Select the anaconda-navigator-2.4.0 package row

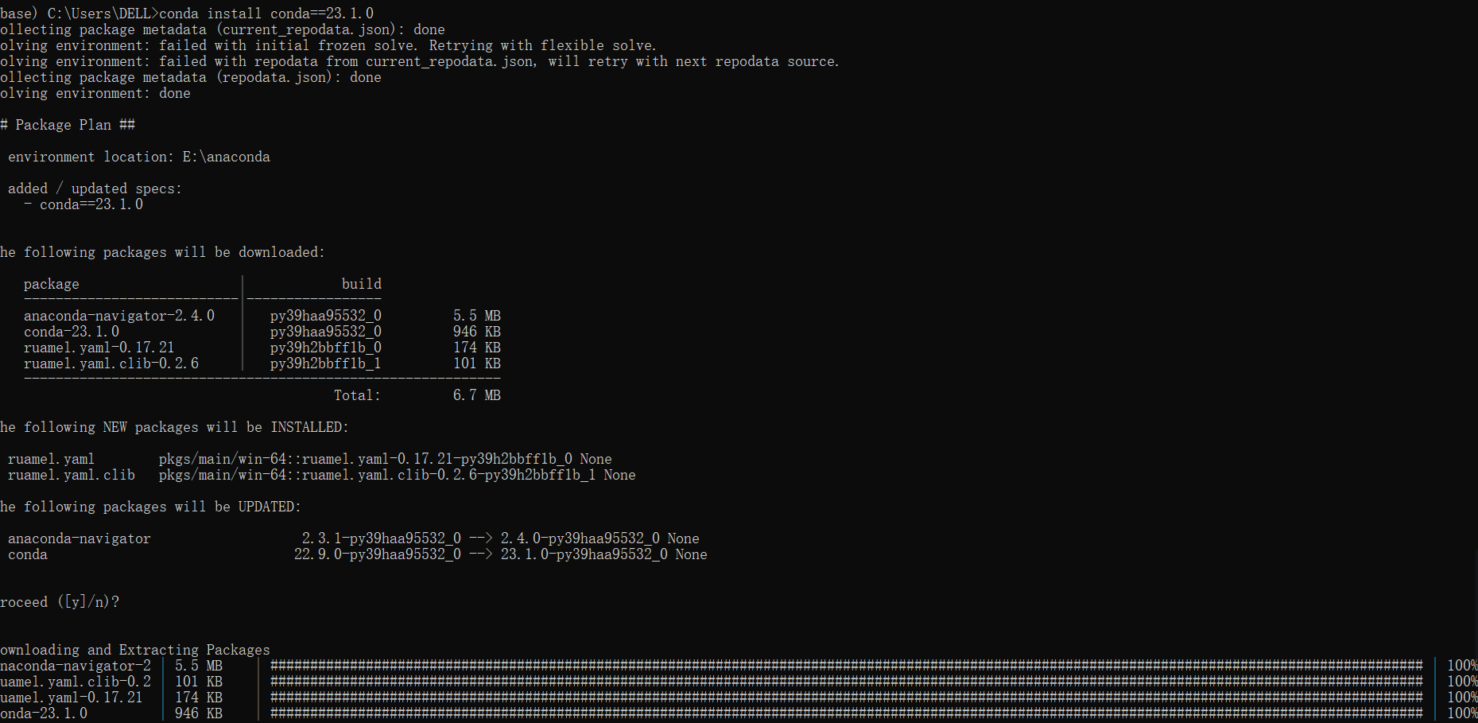pyautogui.click(x=119, y=315)
